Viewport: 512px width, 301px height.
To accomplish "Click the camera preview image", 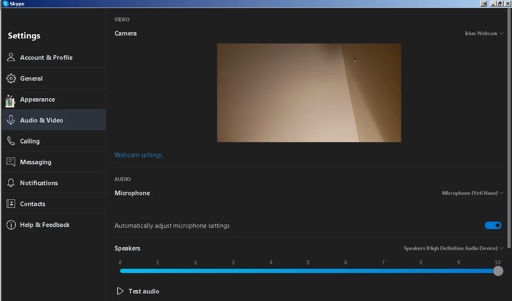I will click(309, 93).
